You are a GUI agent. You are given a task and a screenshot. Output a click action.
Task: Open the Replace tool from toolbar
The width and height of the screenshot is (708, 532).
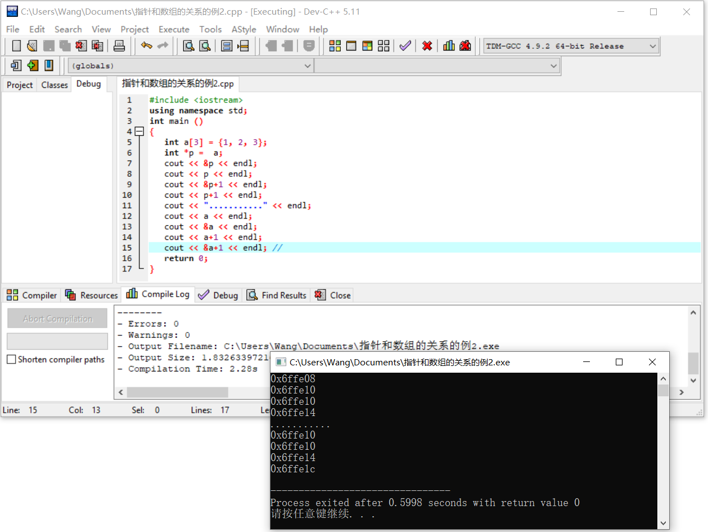(x=205, y=46)
